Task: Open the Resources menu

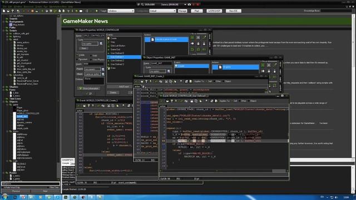Action: click(x=28, y=7)
